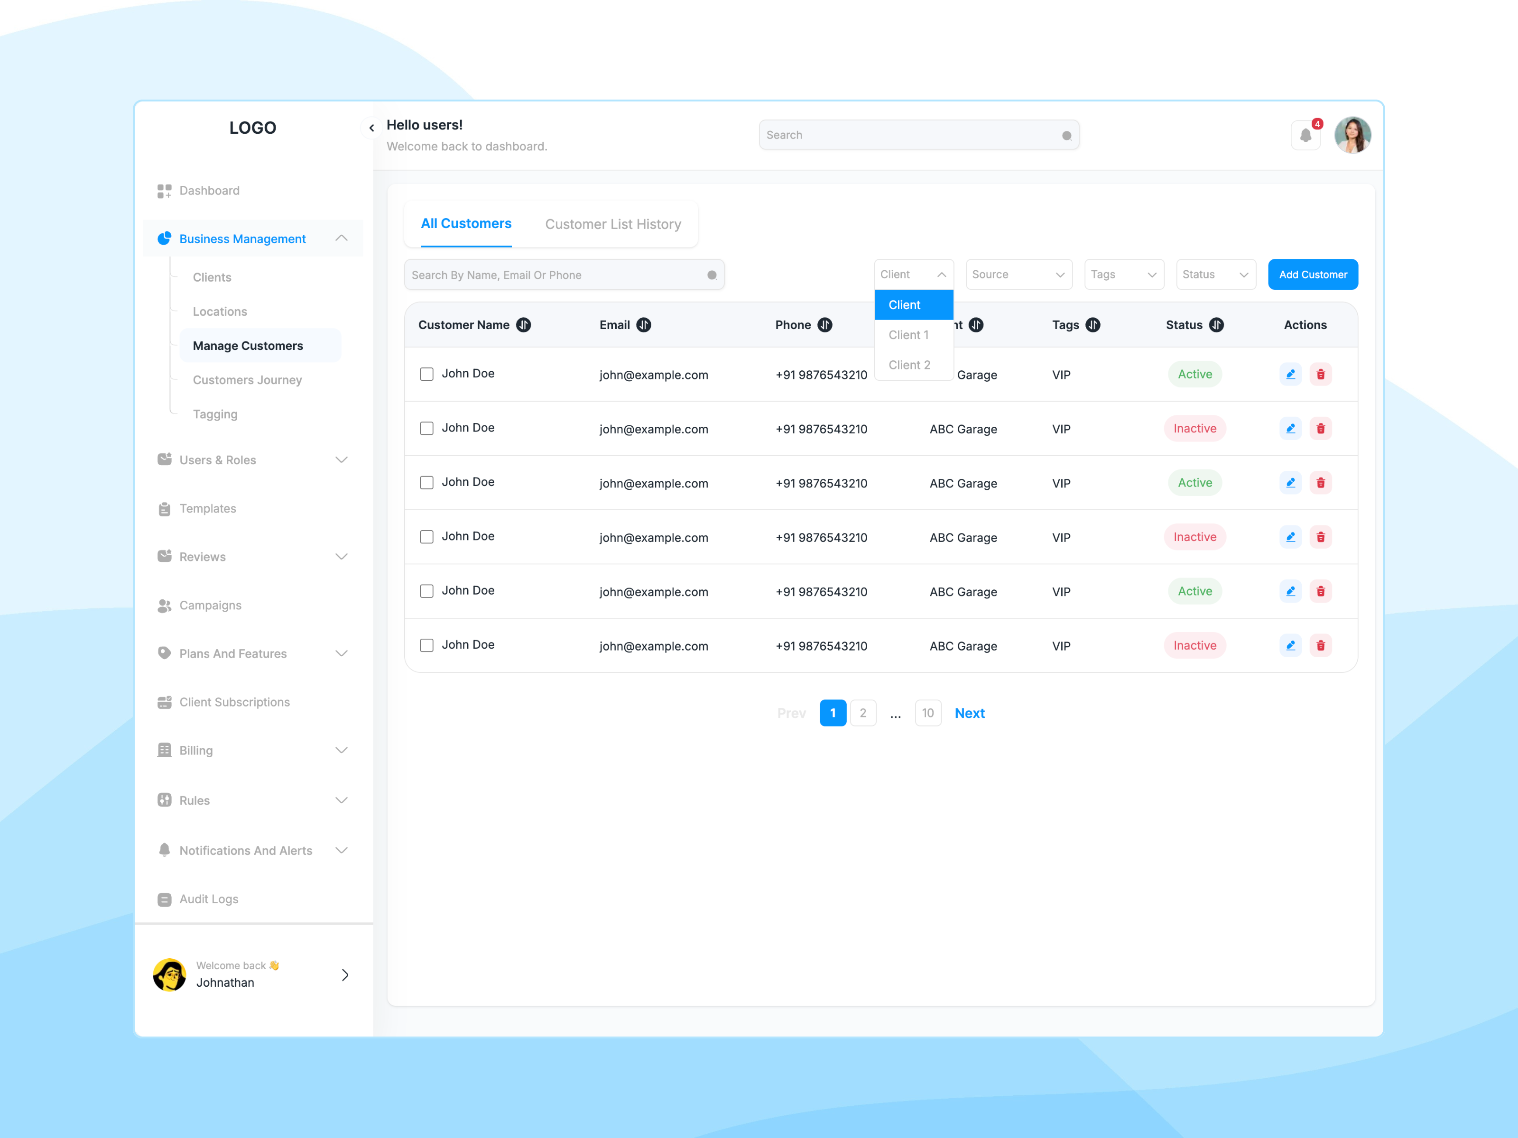Open user profile avatar in header

[1352, 135]
